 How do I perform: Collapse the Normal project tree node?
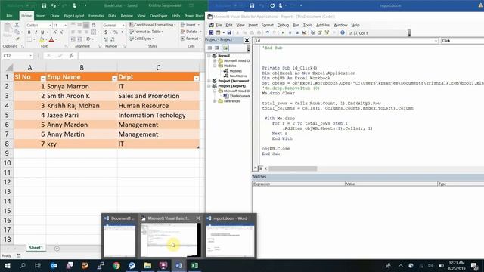[209, 56]
